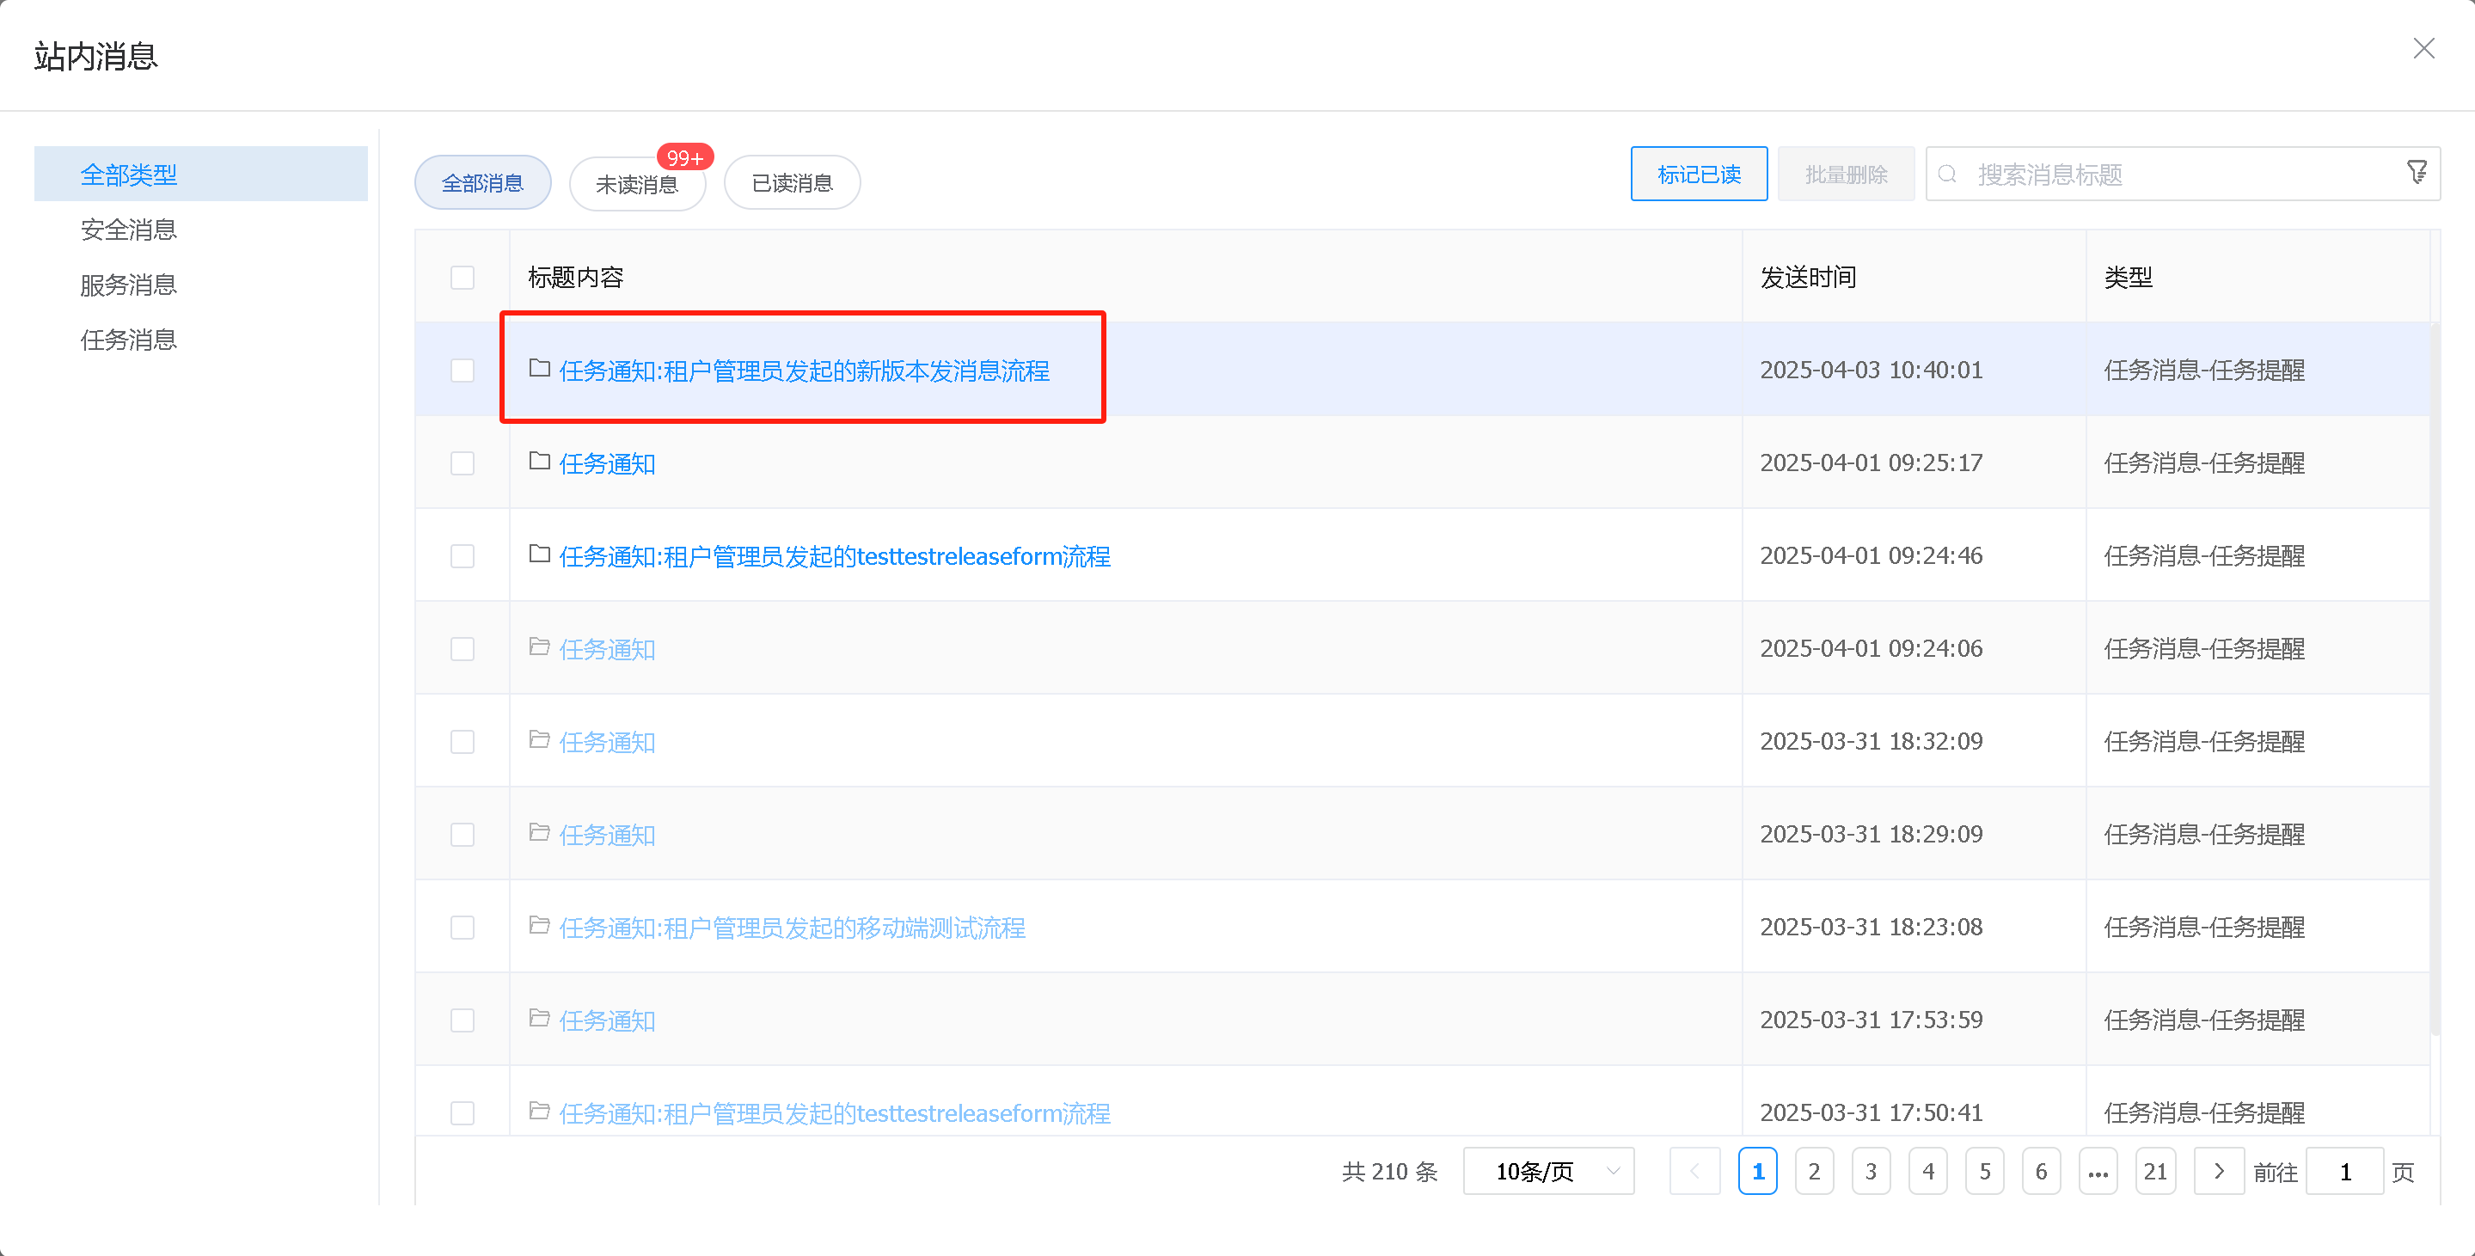The width and height of the screenshot is (2475, 1256).
Task: Click previous page arrow
Action: pos(1694,1171)
